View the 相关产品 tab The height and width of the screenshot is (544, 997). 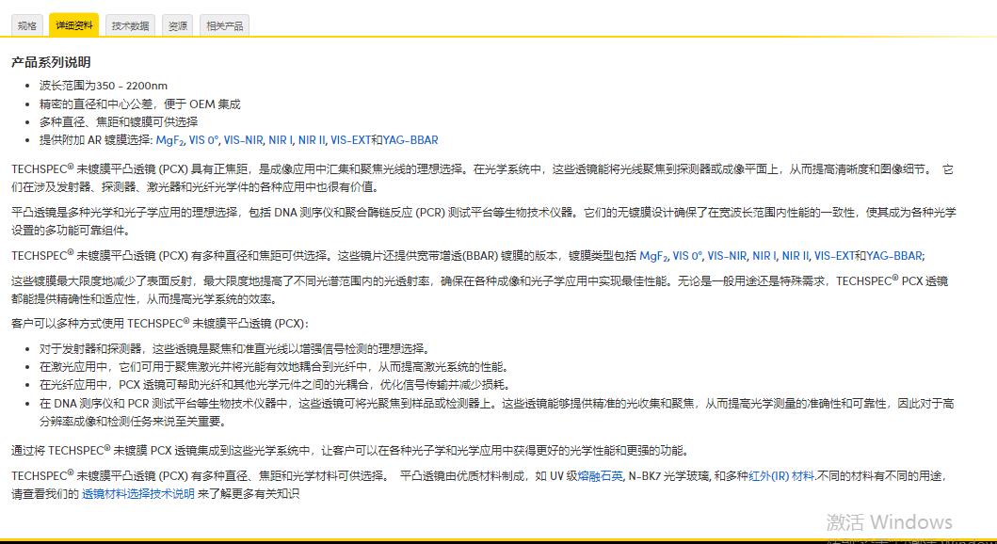coord(224,24)
